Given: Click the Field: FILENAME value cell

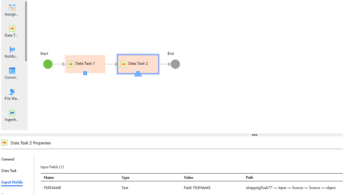Looking at the screenshot, I should pos(197,188).
